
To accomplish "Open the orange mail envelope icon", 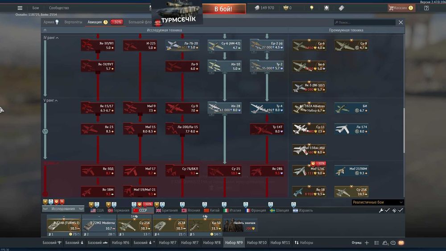I will tap(401, 243).
